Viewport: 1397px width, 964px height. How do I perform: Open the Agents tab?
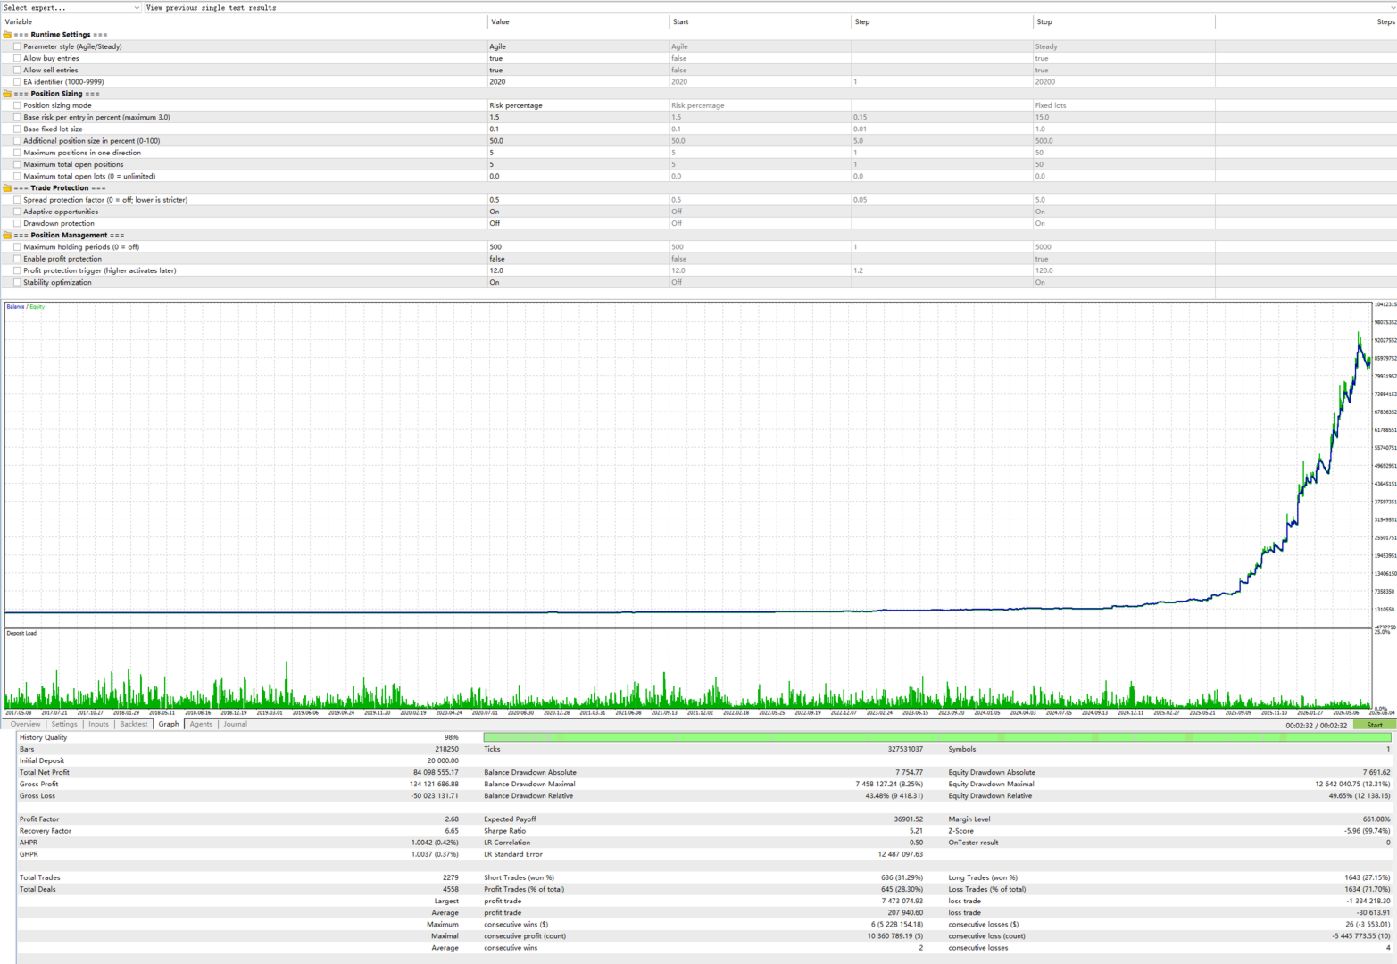coord(201,724)
